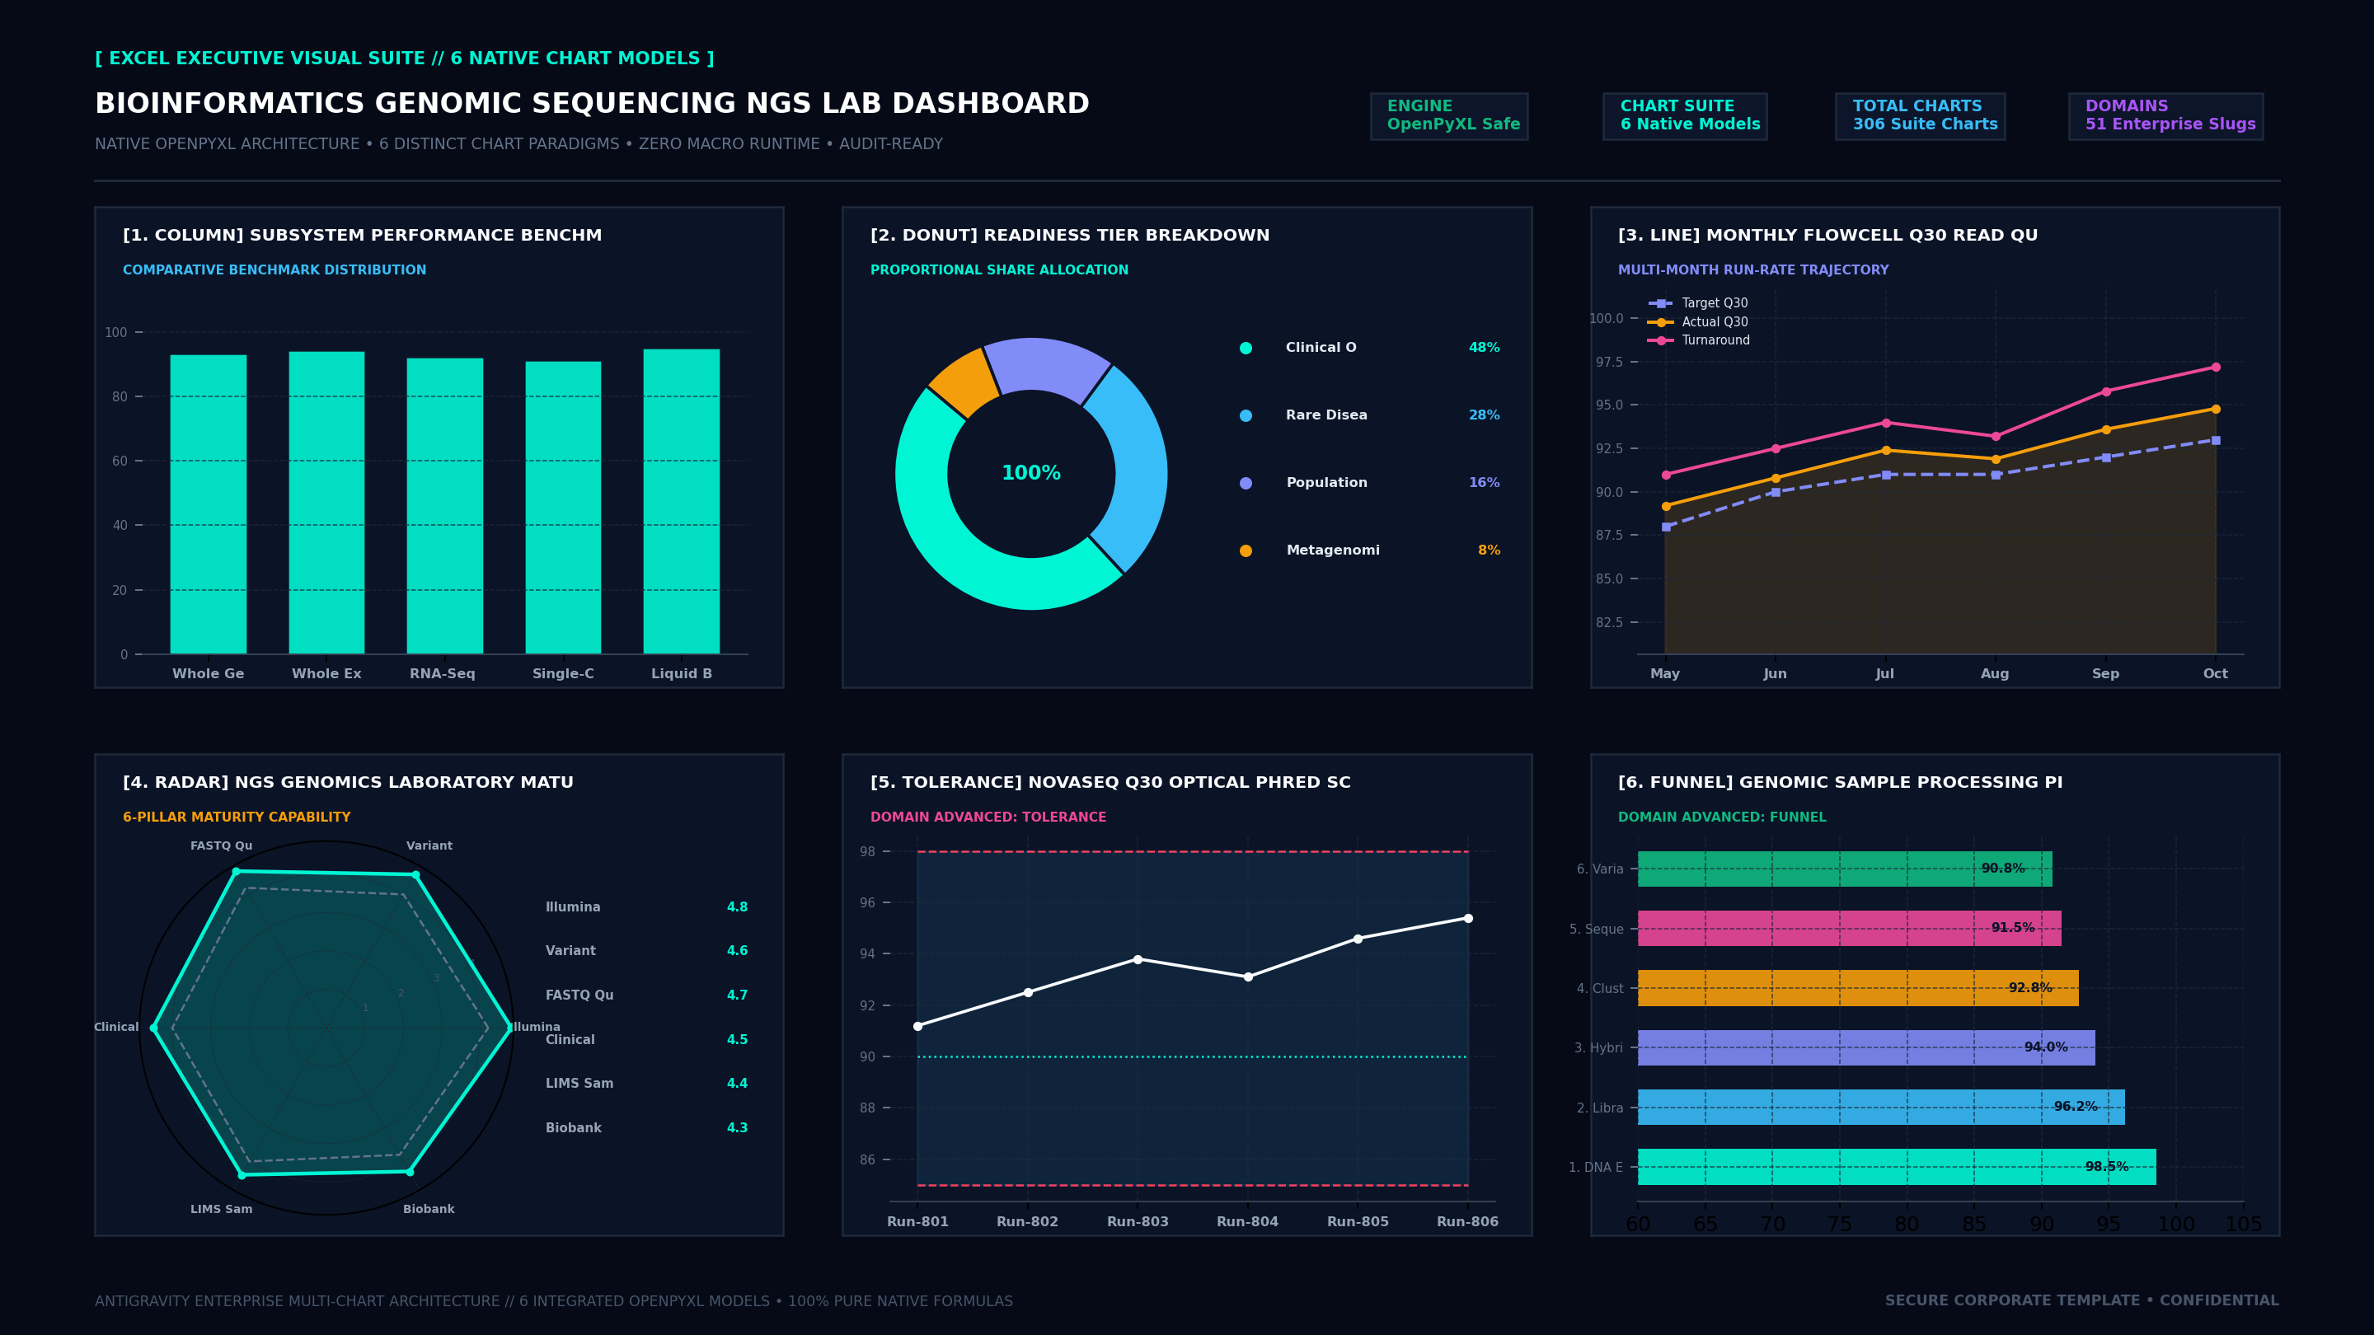Click the dashboard main title heading

(592, 103)
